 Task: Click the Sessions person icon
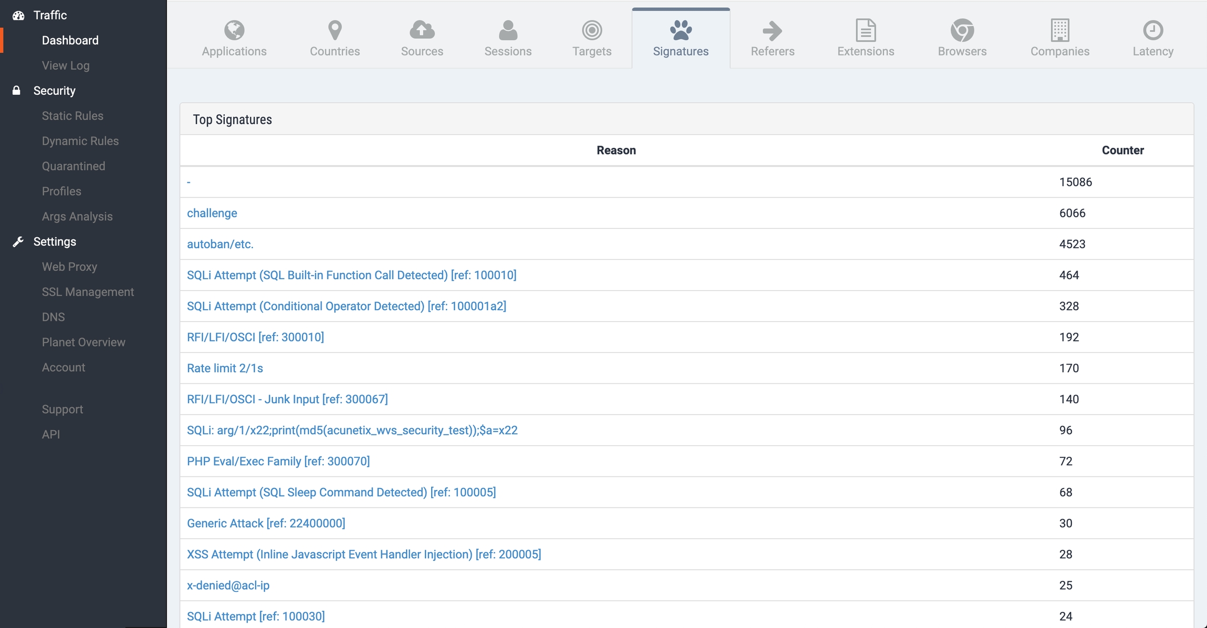click(x=508, y=30)
